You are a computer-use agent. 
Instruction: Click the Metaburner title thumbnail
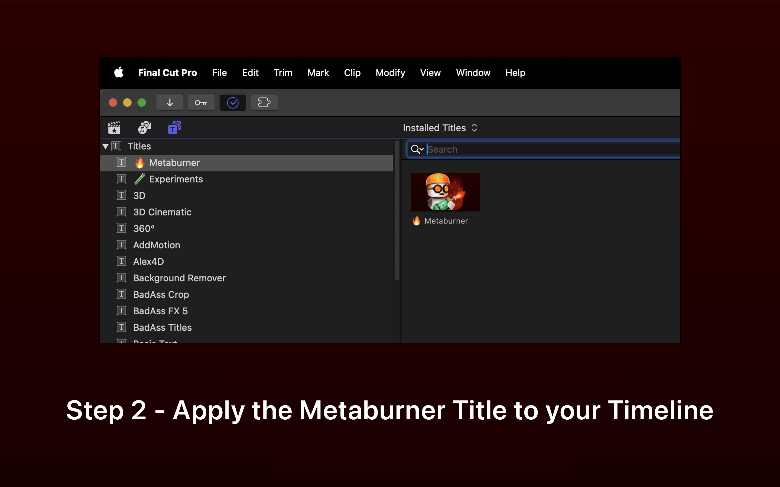pos(445,192)
